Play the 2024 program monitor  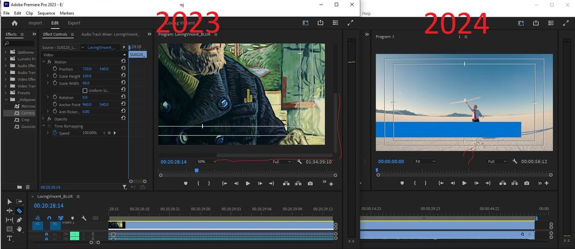(x=464, y=183)
